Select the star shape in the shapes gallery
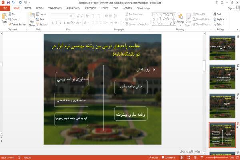Viewport: 240px width, 160px height. (171, 24)
